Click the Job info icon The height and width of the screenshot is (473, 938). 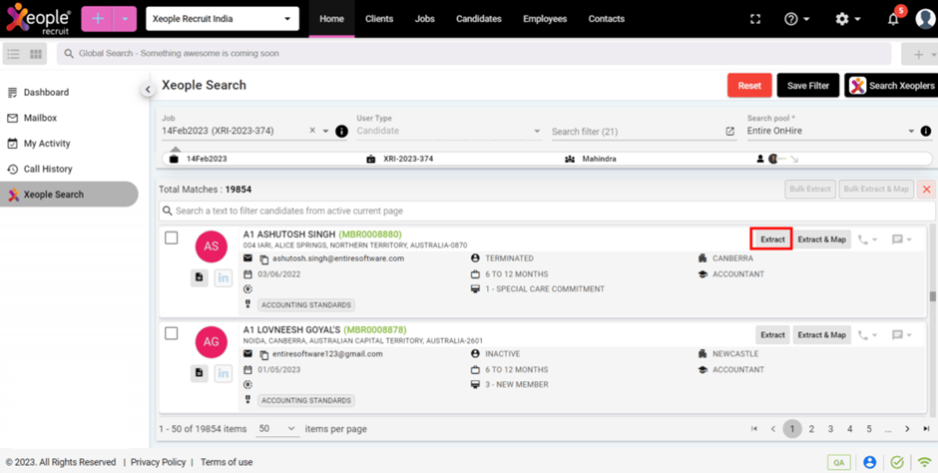341,131
